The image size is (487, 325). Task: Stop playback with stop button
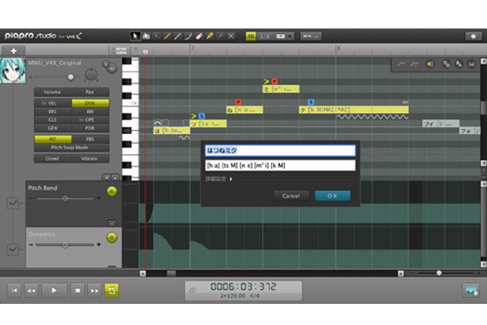click(x=78, y=291)
